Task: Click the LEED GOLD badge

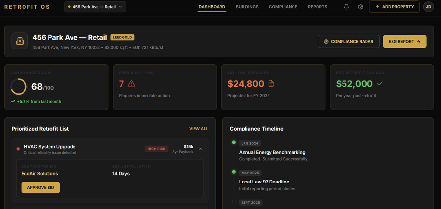Action: [x=122, y=37]
